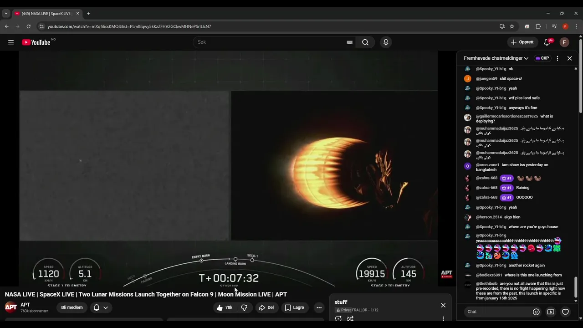Click the youtube.com address bar URL

(129, 26)
